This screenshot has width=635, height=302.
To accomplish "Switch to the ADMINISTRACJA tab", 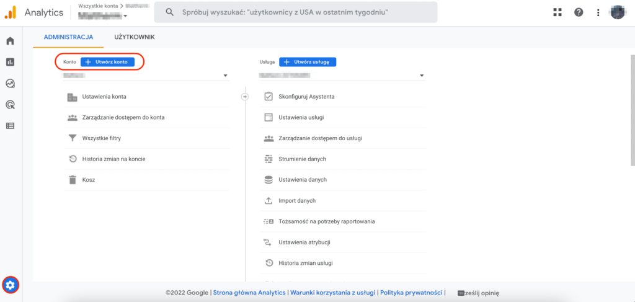I will 68,37.
